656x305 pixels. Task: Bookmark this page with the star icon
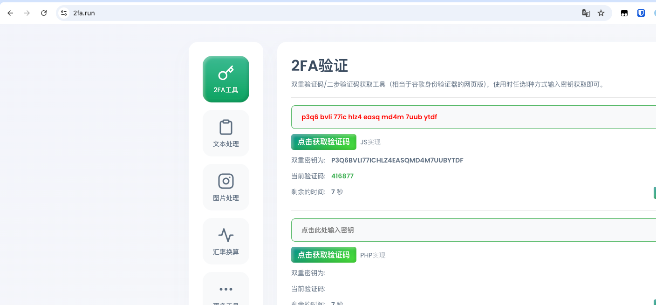point(601,13)
